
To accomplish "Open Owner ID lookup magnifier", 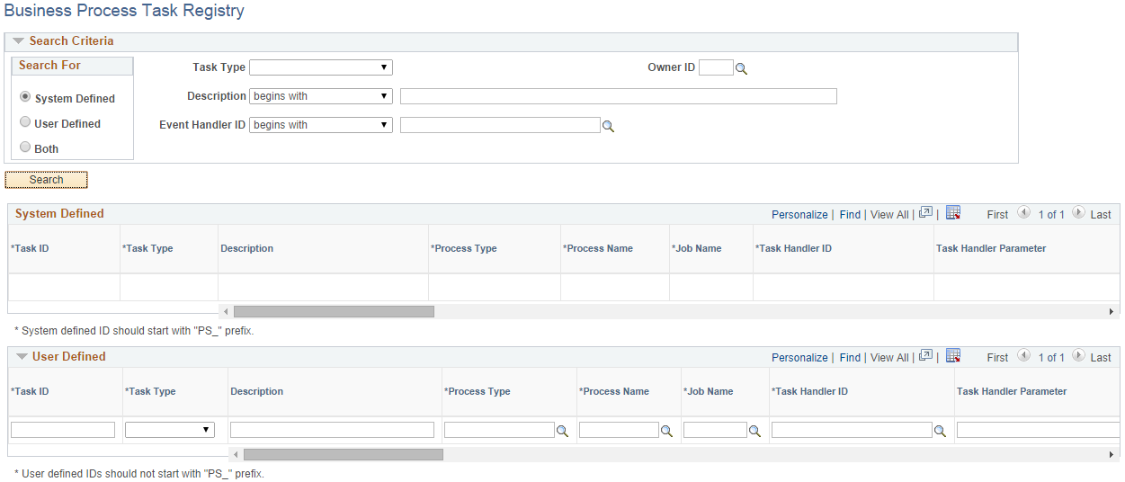I will [x=742, y=68].
